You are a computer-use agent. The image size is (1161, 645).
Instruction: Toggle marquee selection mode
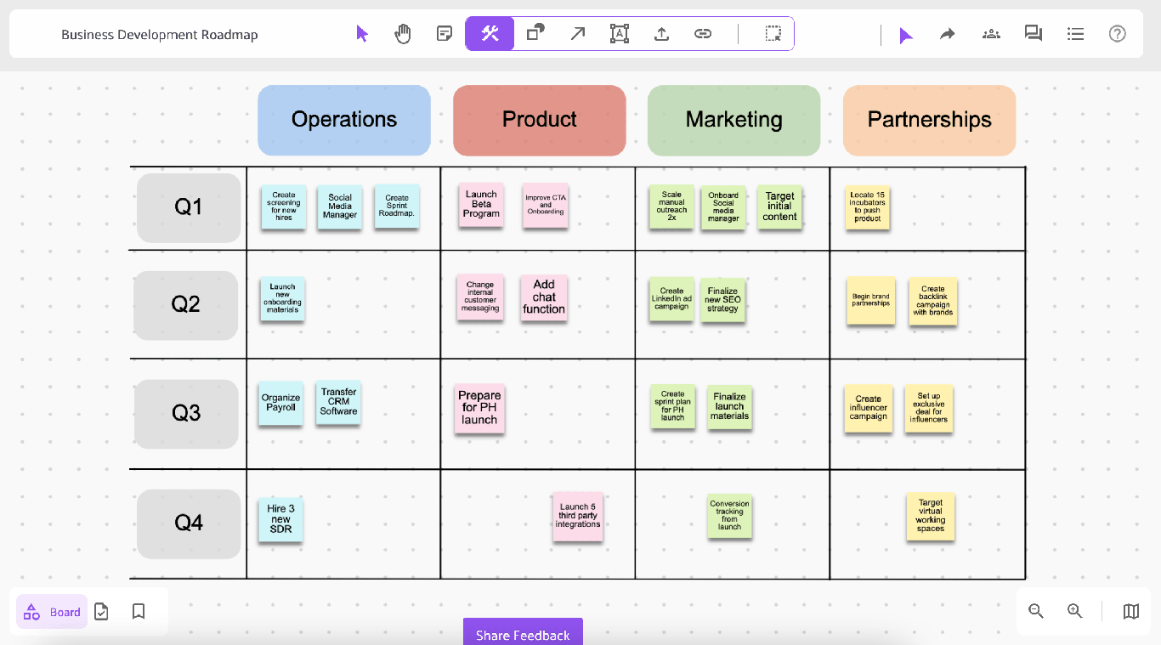[x=772, y=33]
